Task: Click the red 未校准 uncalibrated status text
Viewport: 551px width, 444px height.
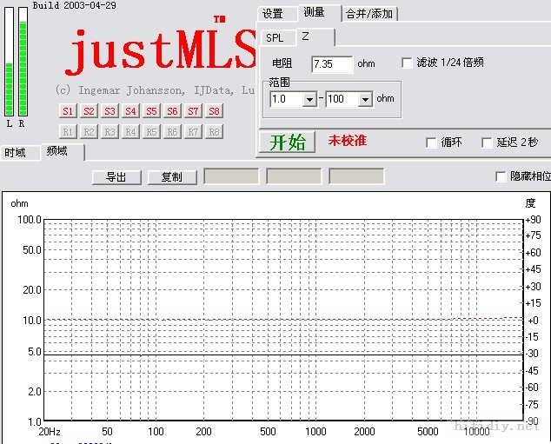Action: click(347, 141)
